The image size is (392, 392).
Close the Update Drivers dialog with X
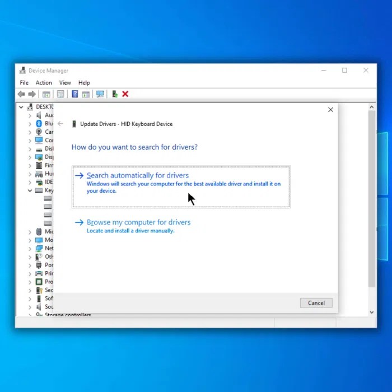click(x=330, y=110)
